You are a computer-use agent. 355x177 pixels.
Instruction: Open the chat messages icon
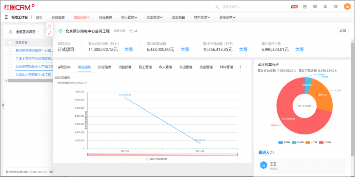tap(315, 7)
